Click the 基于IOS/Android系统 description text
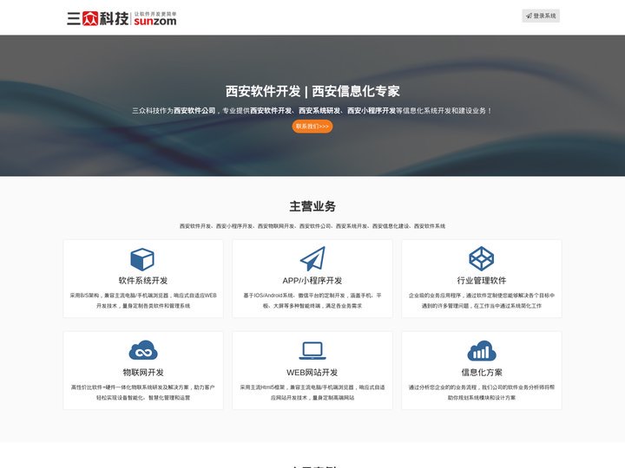This screenshot has height=468, width=625. click(x=312, y=301)
